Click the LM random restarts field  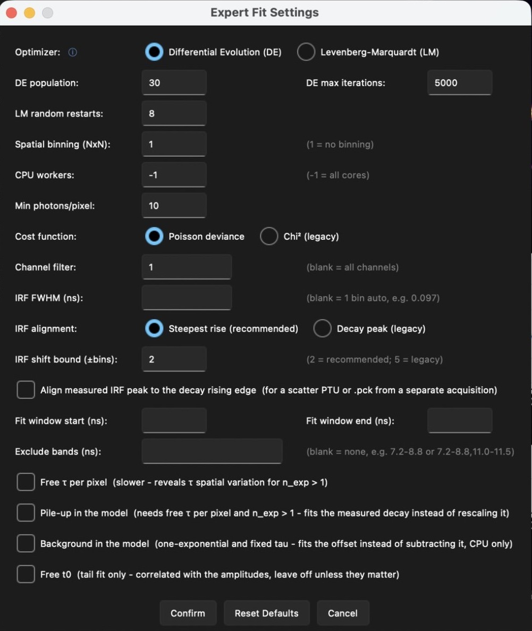pos(174,113)
